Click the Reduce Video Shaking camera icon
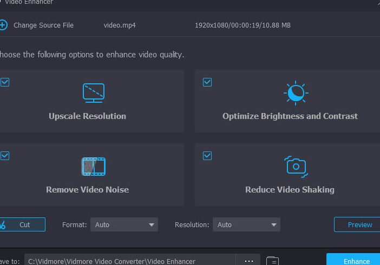380x265 pixels. 296,167
